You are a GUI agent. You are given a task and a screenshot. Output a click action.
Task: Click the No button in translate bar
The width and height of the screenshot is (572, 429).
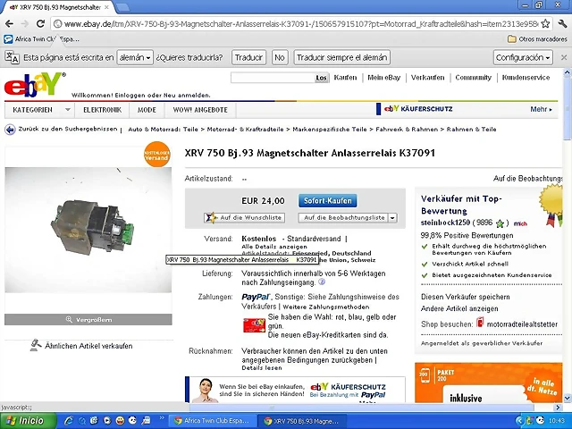[x=280, y=57]
